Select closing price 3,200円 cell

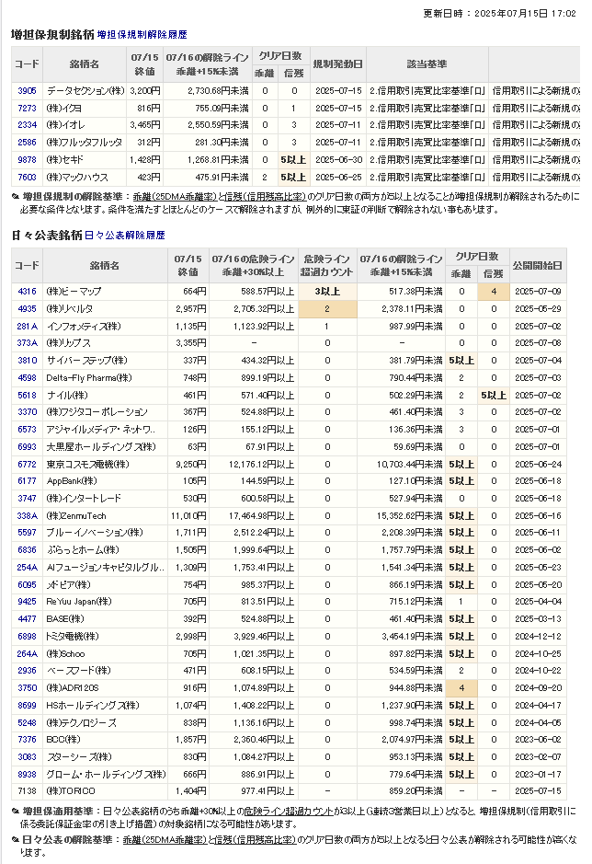click(145, 91)
